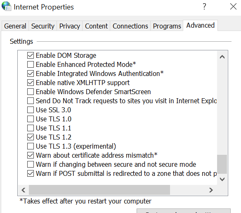Click the help question mark icon

coord(204,7)
